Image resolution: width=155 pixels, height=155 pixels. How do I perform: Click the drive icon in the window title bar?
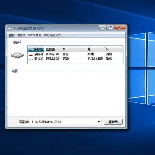(x=9, y=29)
